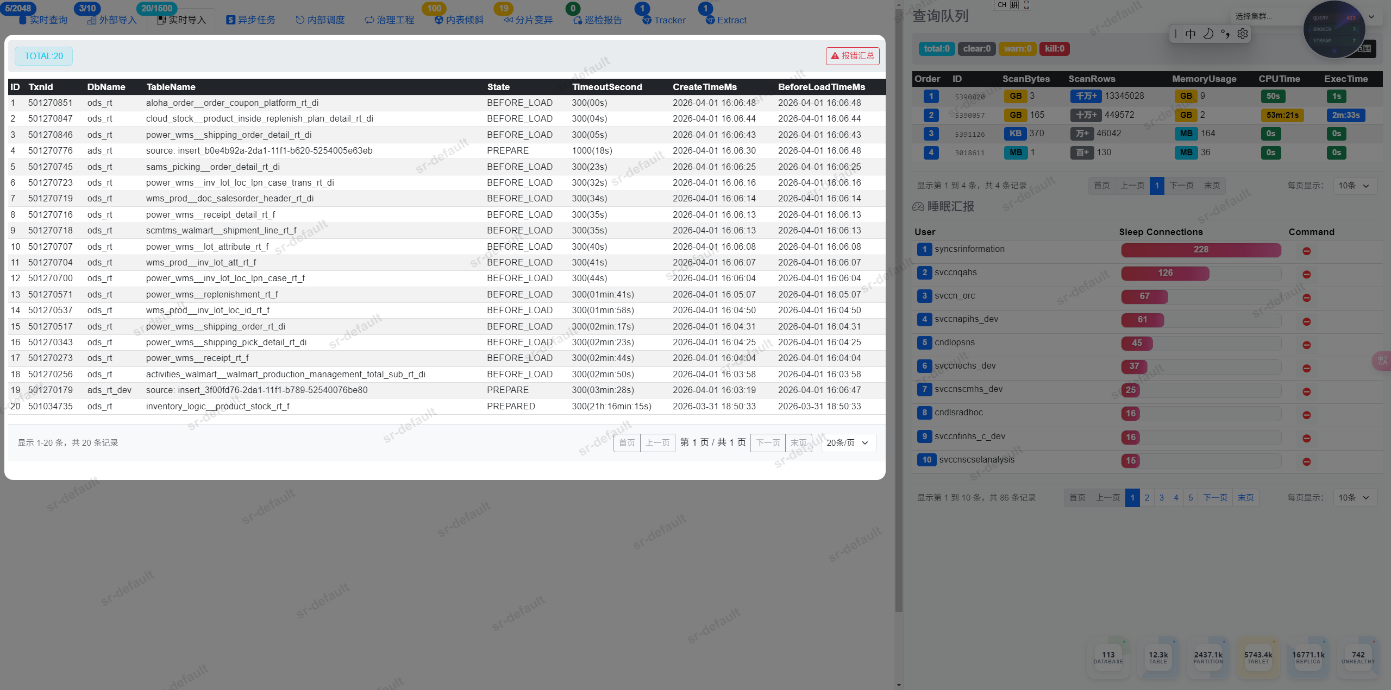Click the kill icon for cndlopsns
Viewport: 1391px width, 690px height.
coord(1306,345)
